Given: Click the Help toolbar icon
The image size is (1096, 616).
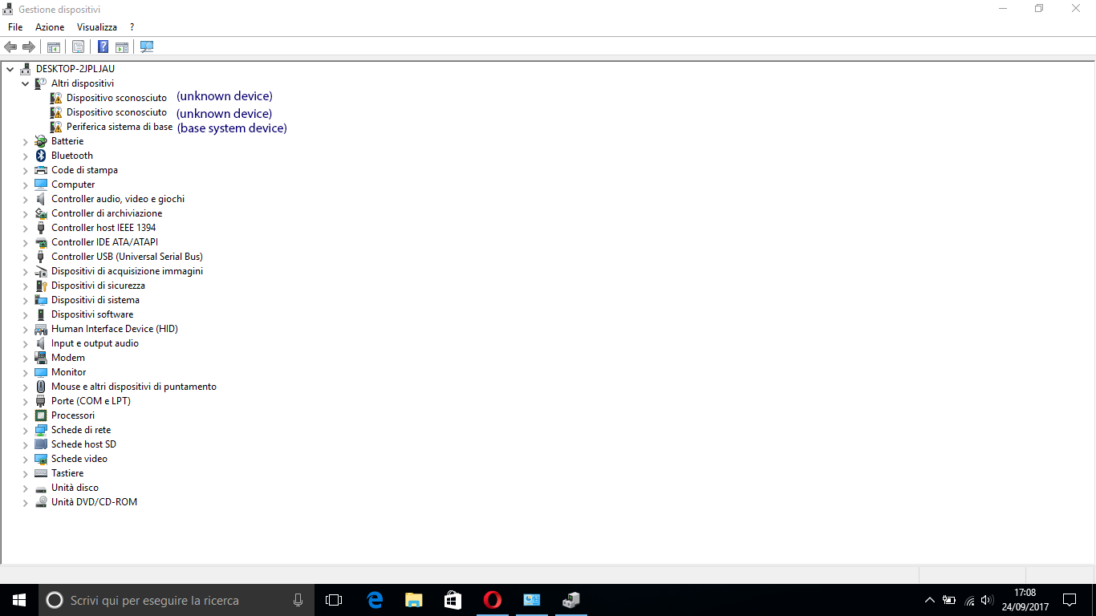Looking at the screenshot, I should coord(102,47).
